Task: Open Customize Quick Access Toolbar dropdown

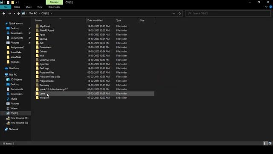Action: [16, 3]
